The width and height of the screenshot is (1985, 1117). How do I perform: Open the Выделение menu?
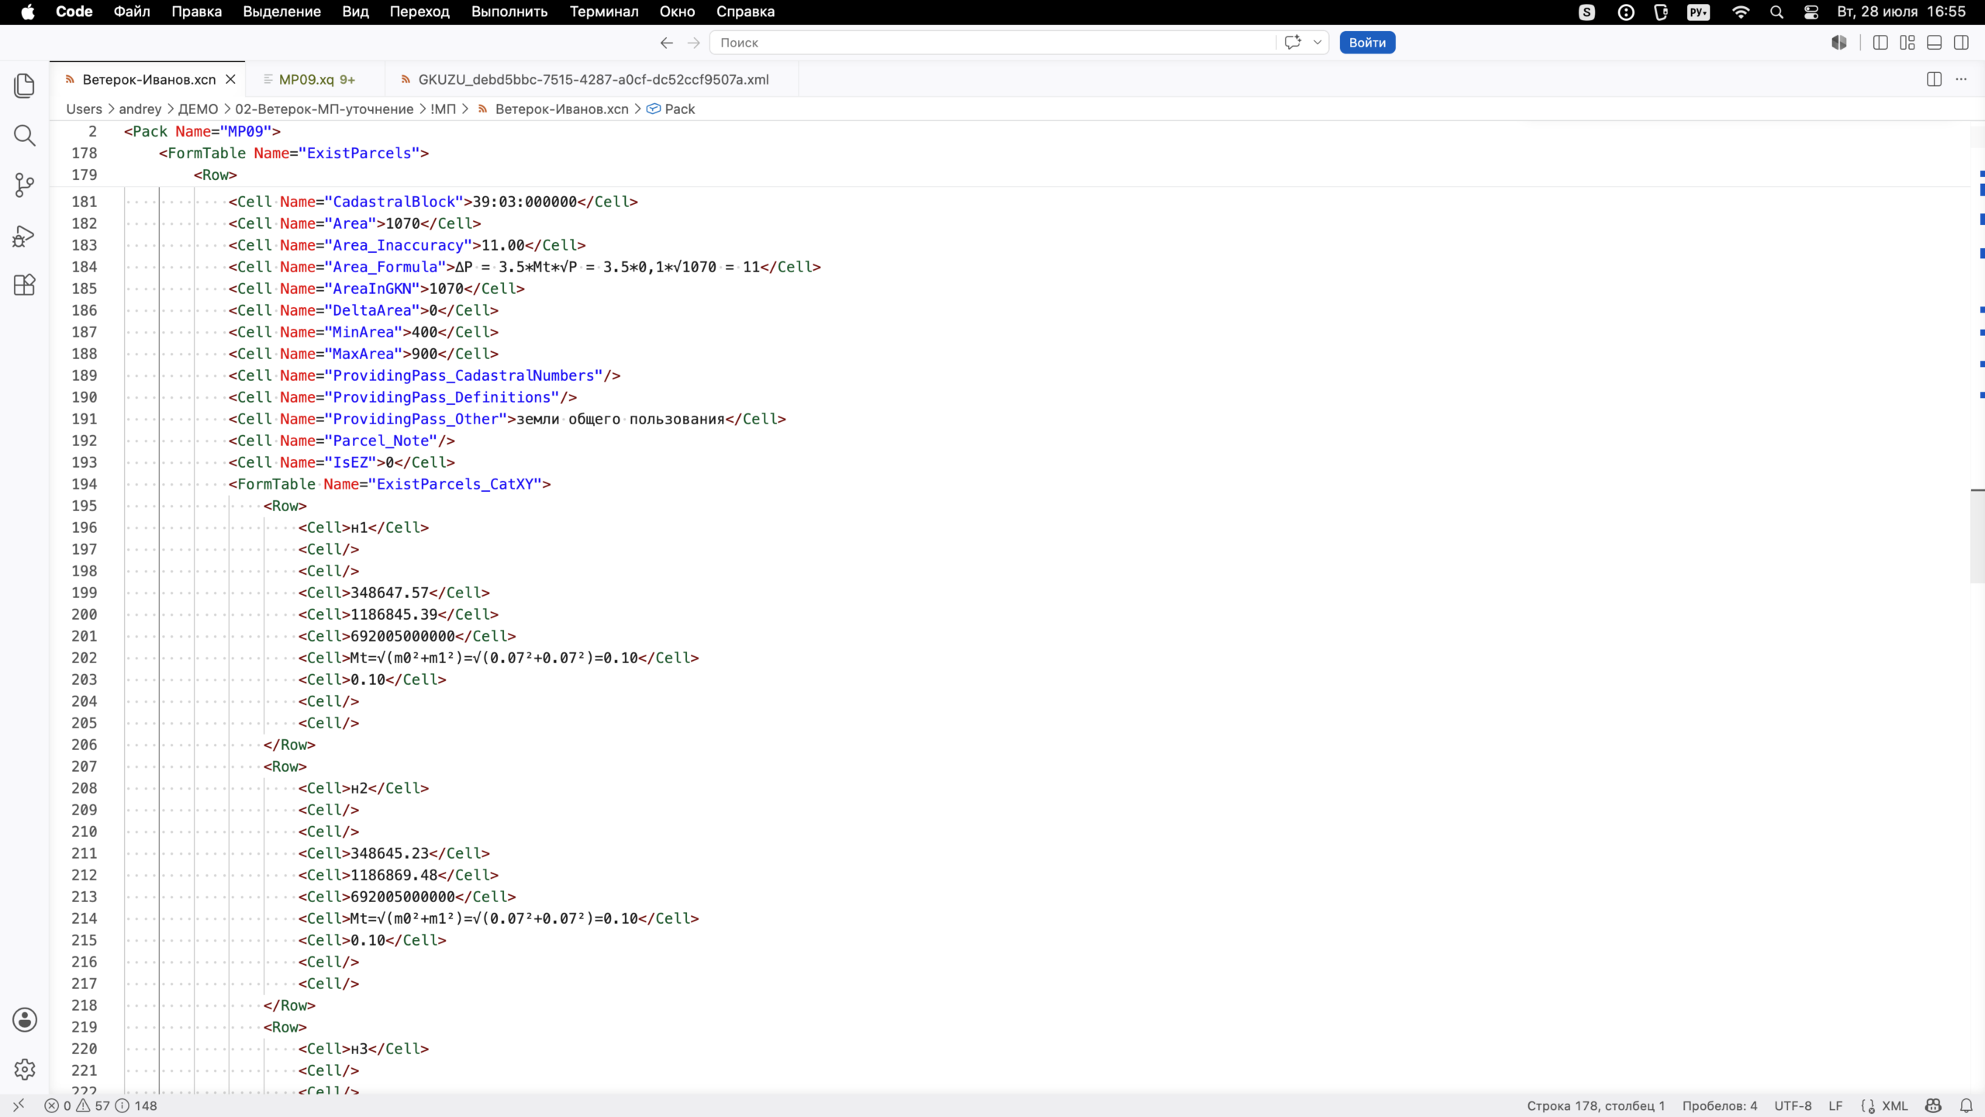tap(281, 12)
